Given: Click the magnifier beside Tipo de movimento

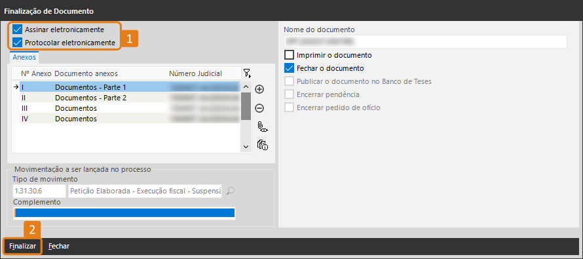Looking at the screenshot, I should pos(231,191).
